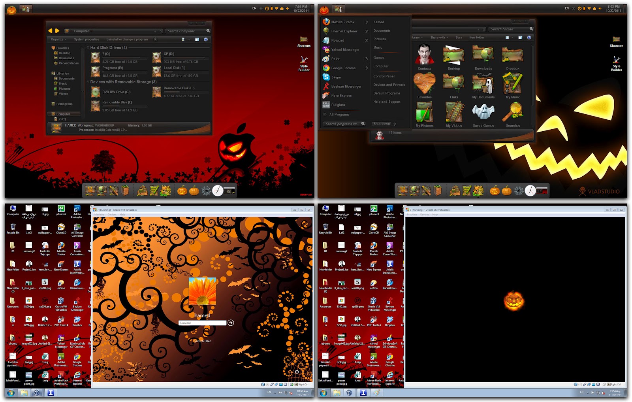Open Control Panel from the Start menu
This screenshot has width=632, height=402.
[x=384, y=76]
